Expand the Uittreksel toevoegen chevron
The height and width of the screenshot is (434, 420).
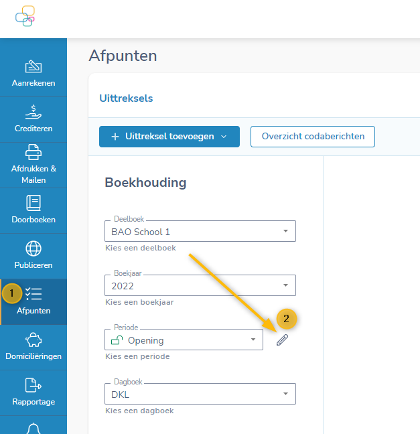pos(224,137)
